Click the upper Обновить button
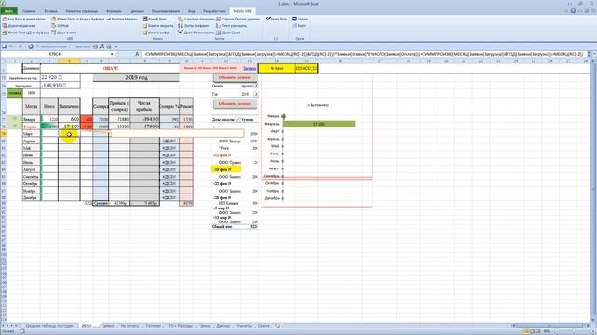597x335 pixels. point(234,77)
